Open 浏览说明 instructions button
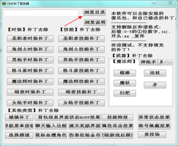Image resolution: width=178 pixels, height=146 pixels. tap(95, 23)
